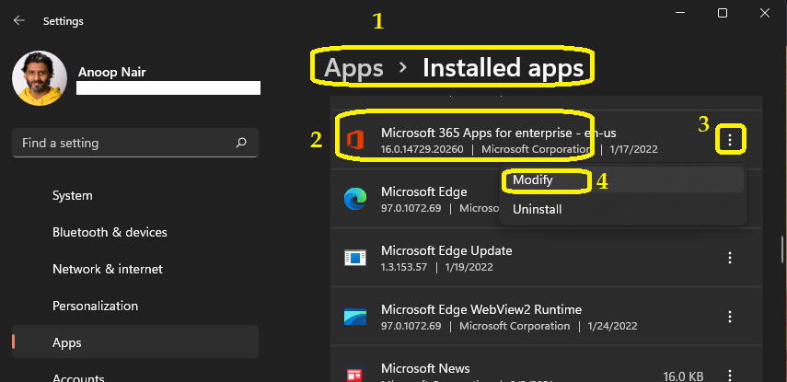Click the installed apps list scrollbar
The height and width of the screenshot is (382, 787).
pyautogui.click(x=782, y=249)
